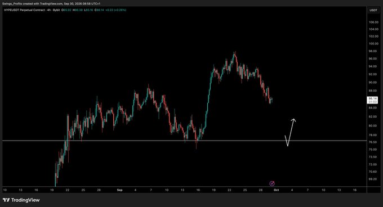Click the 72.00 price axis label
Screen dimensions: 383x207
(x=373, y=165)
